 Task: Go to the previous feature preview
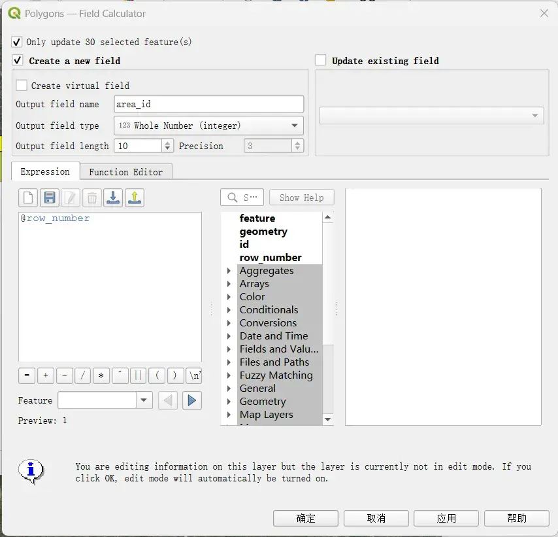click(168, 400)
